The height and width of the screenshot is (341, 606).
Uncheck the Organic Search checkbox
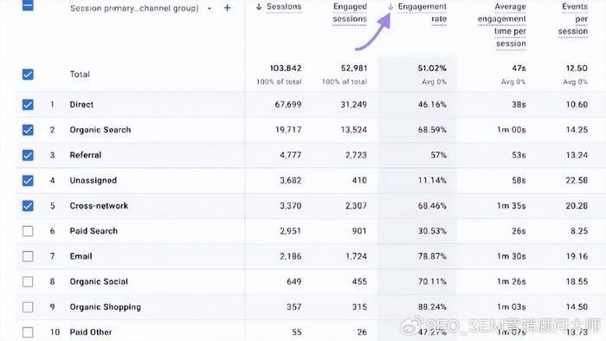[28, 130]
